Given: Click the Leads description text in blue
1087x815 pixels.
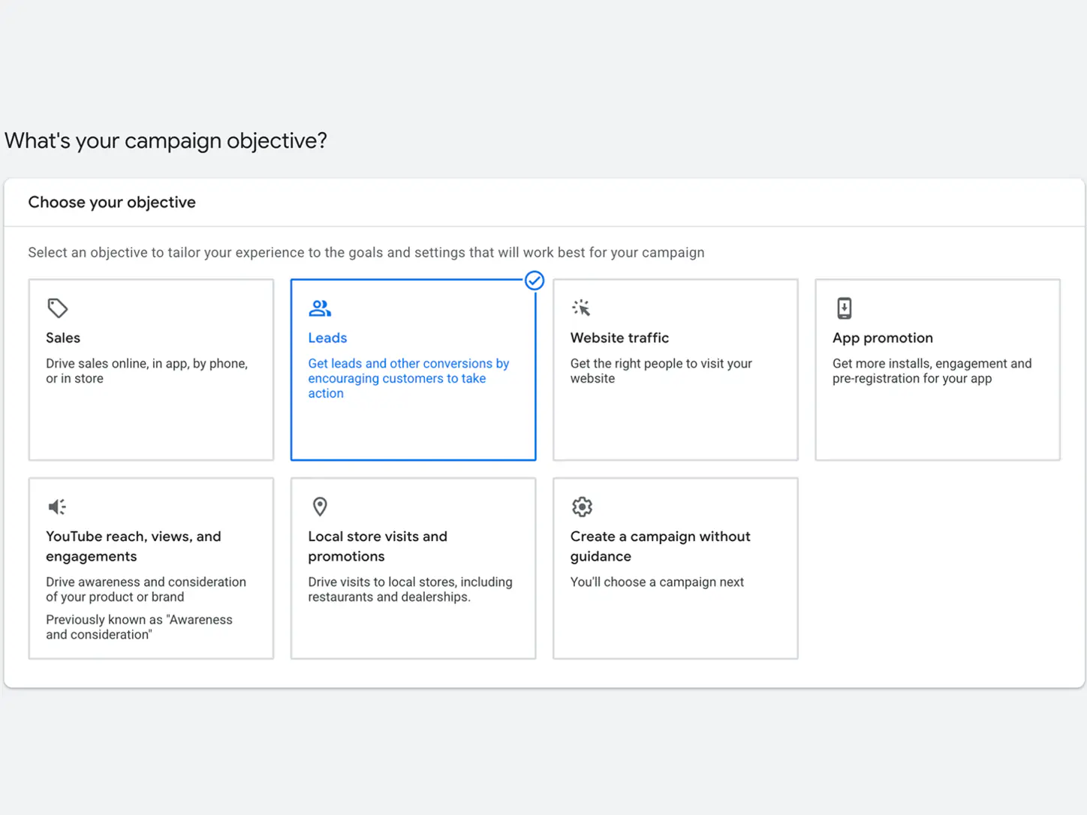Looking at the screenshot, I should click(x=408, y=378).
